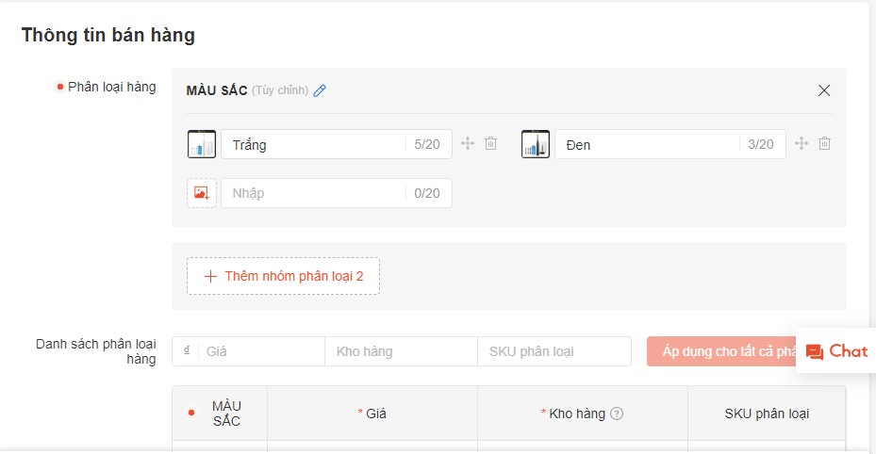Viewport: 876px width, 454px height.
Task: Click the Danh sách phân loại hàng label
Action: [x=95, y=351]
